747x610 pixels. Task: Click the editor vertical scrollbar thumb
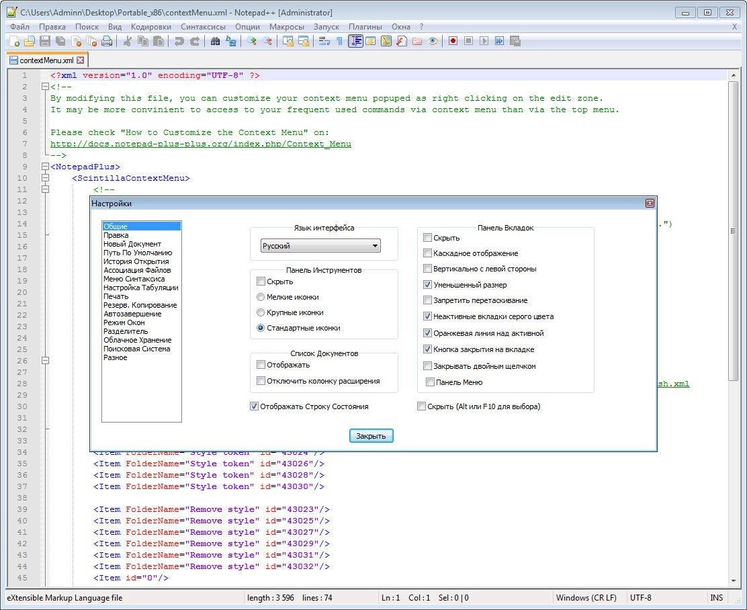733,230
